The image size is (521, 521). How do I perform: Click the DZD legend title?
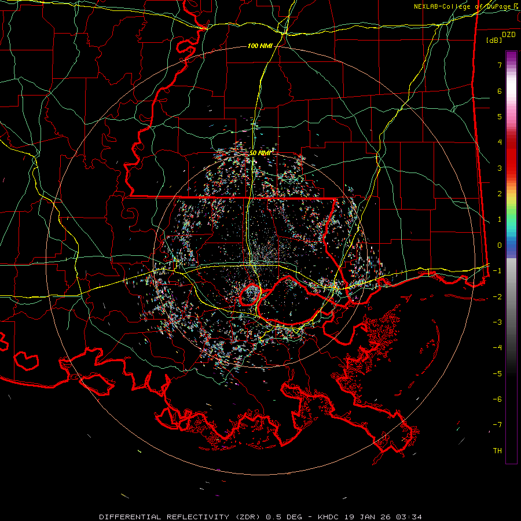click(508, 35)
